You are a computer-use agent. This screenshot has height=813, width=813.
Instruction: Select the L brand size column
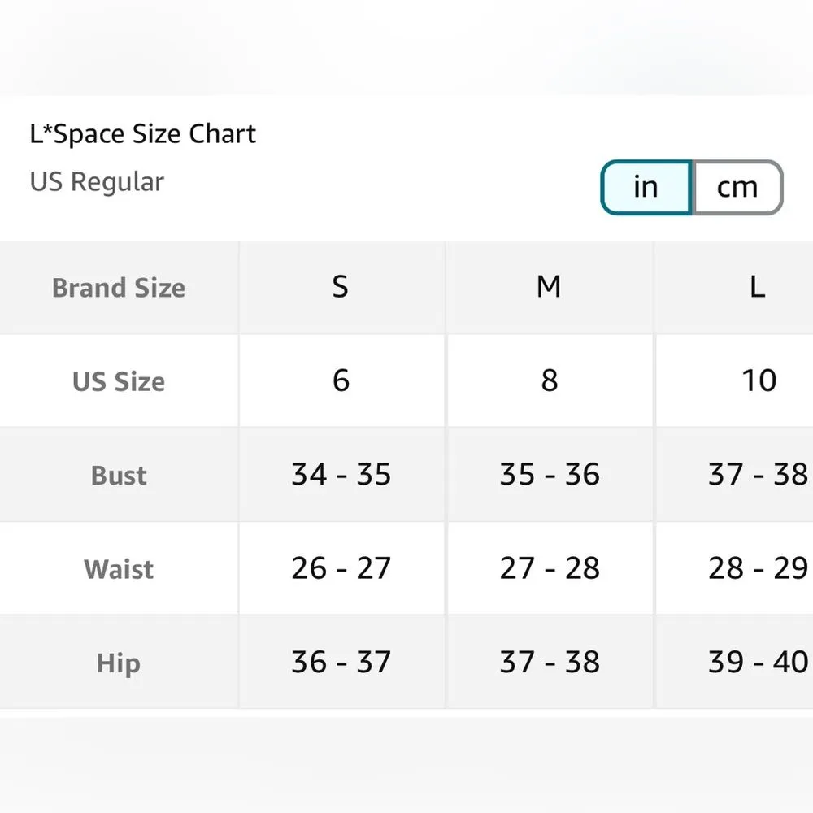(x=757, y=287)
